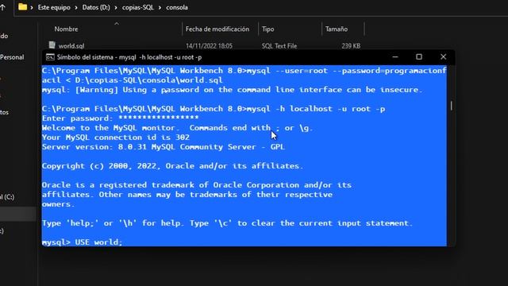Expand chevron after "Datos (D:)" breadcrumb
This screenshot has height=286, width=508.
(116, 7)
